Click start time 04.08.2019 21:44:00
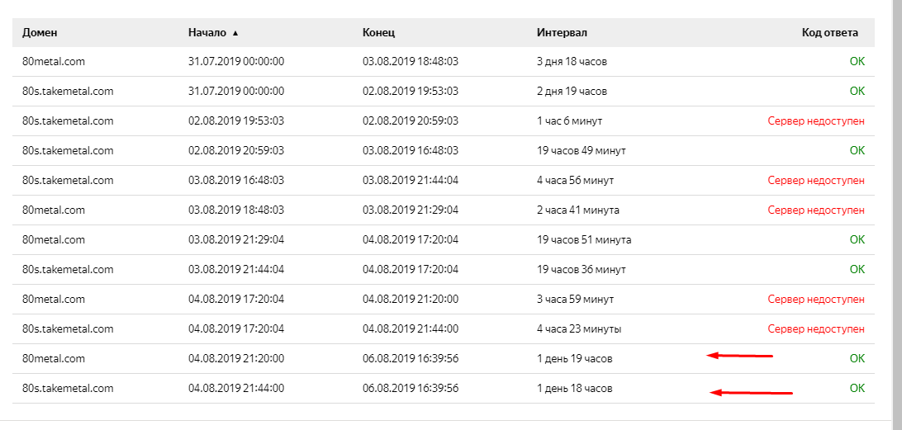 click(236, 389)
